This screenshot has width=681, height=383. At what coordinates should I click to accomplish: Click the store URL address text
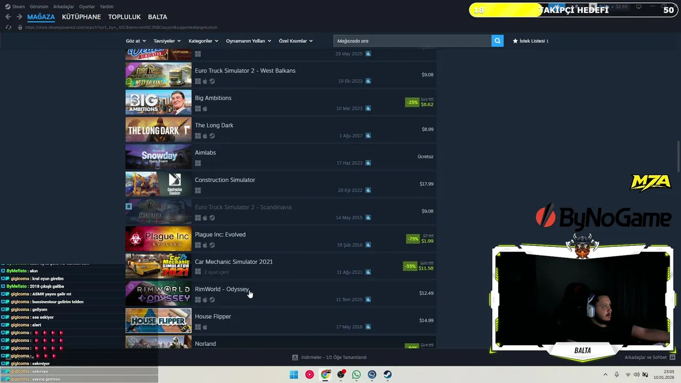121,27
